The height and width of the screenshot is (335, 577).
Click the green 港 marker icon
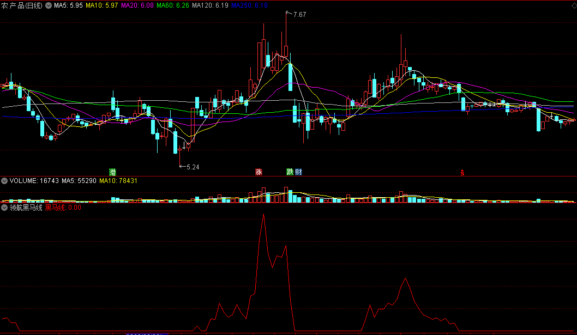(112, 172)
